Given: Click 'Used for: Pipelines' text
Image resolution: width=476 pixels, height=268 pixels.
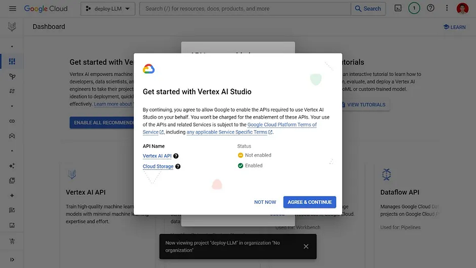Looking at the screenshot, I should [400, 227].
